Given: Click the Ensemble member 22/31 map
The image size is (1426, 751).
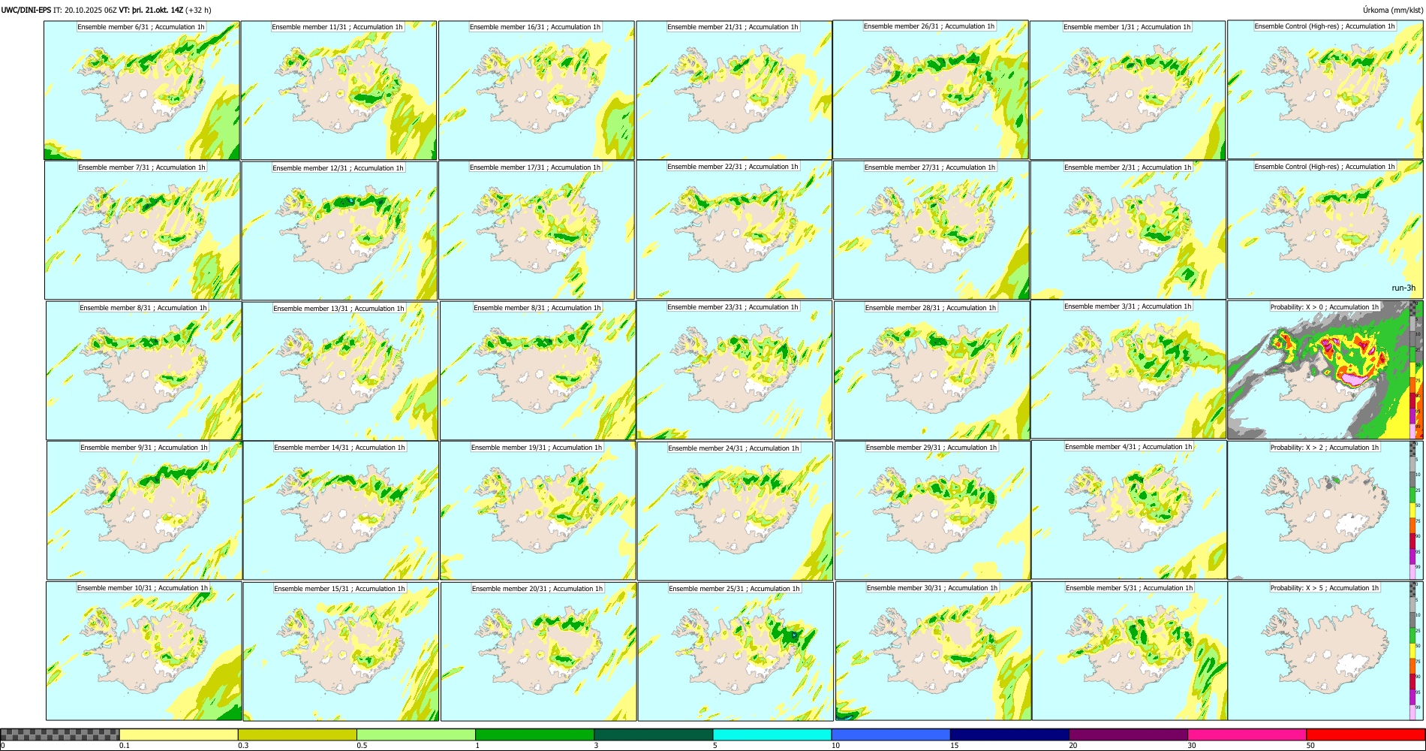Looking at the screenshot, I should [734, 230].
